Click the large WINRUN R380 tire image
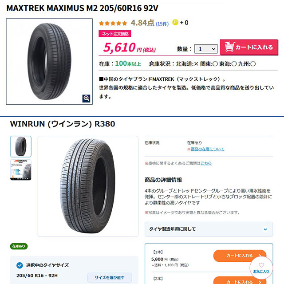The width and height of the screenshot is (284, 284). pyautogui.click(x=88, y=186)
